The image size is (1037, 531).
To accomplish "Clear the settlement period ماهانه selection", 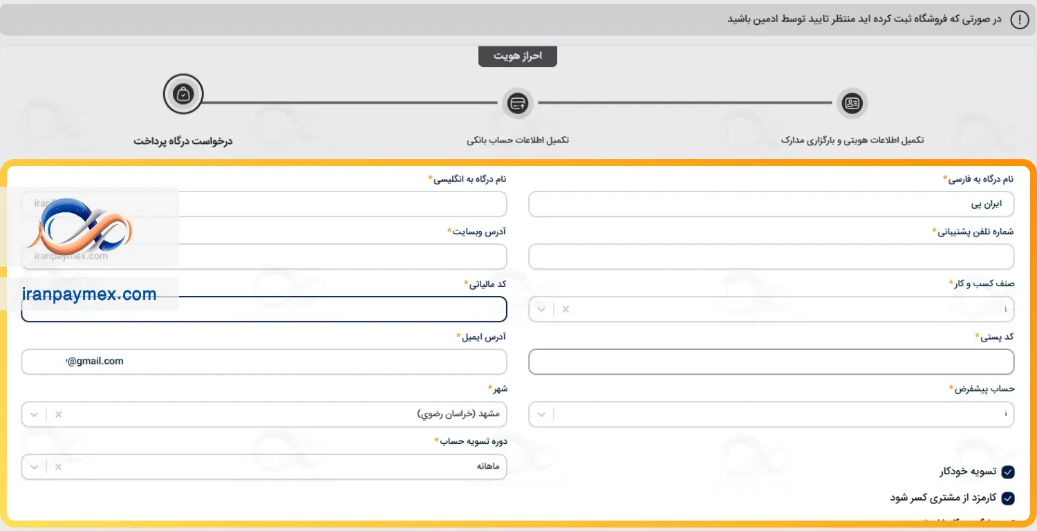I will pyautogui.click(x=58, y=467).
